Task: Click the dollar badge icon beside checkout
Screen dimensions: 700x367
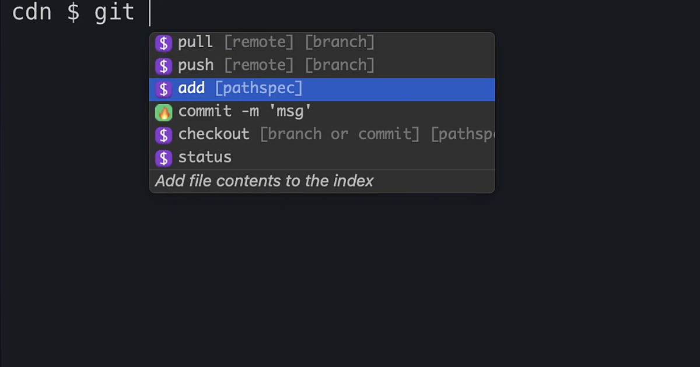Action: pyautogui.click(x=163, y=134)
